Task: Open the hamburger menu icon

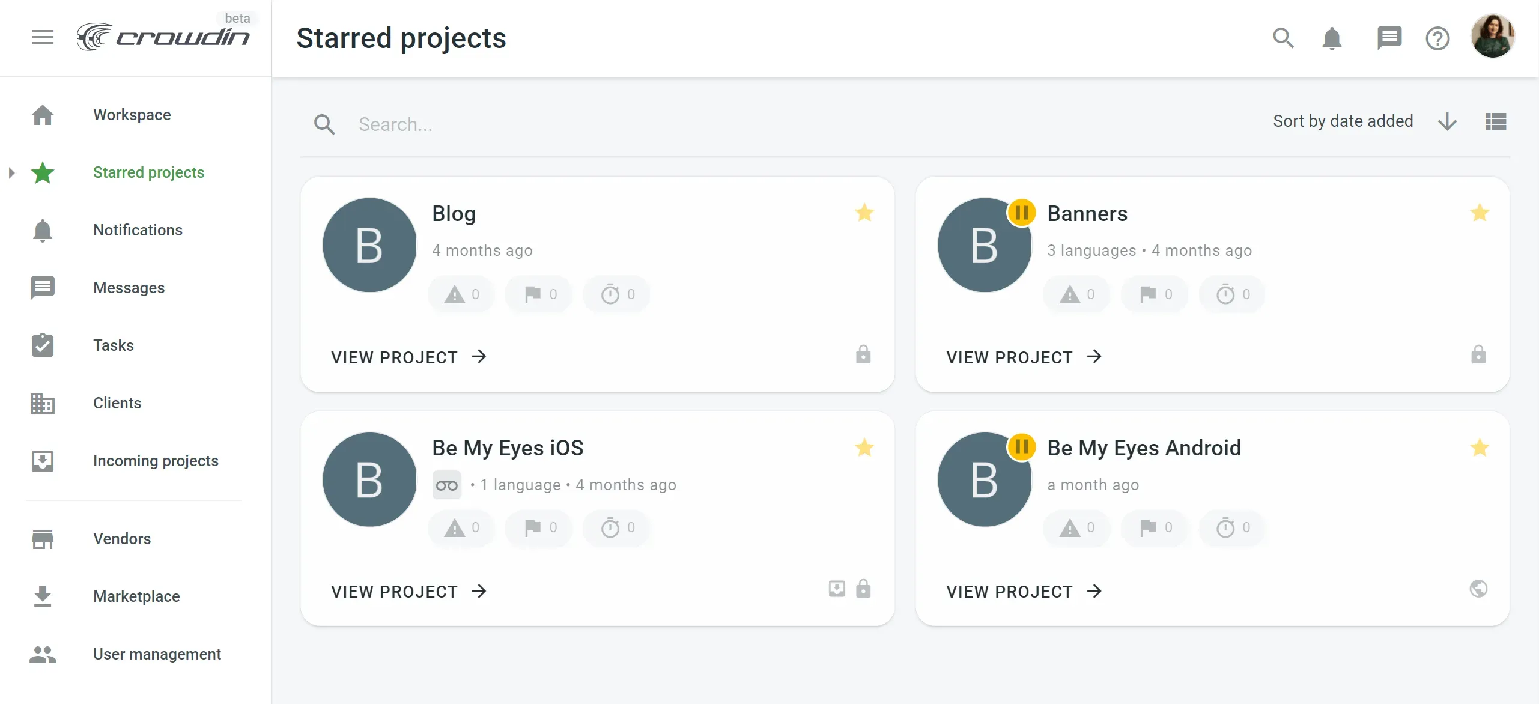Action: 42,37
